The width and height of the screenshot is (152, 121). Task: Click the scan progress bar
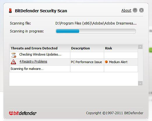[96, 31]
